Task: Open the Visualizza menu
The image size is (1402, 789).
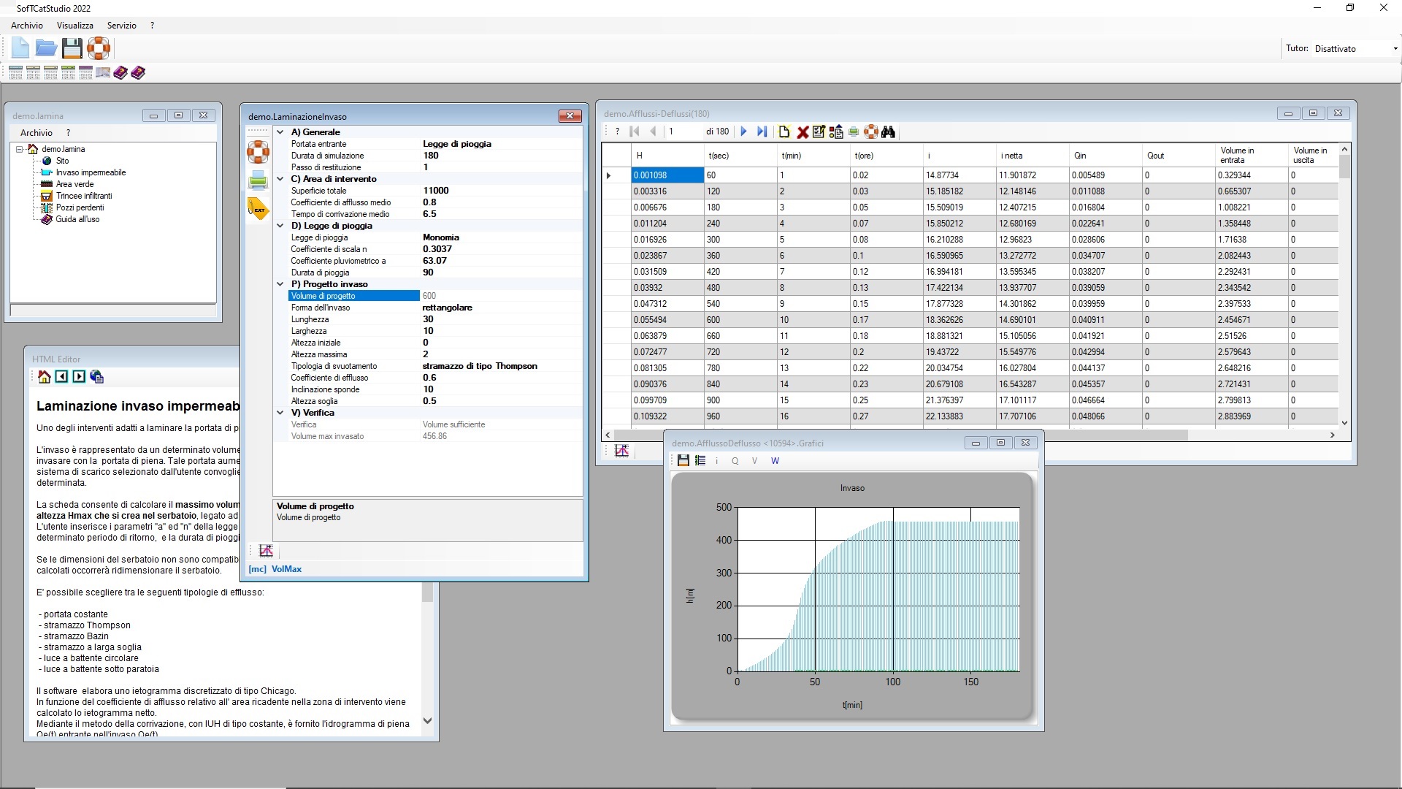Action: [75, 26]
